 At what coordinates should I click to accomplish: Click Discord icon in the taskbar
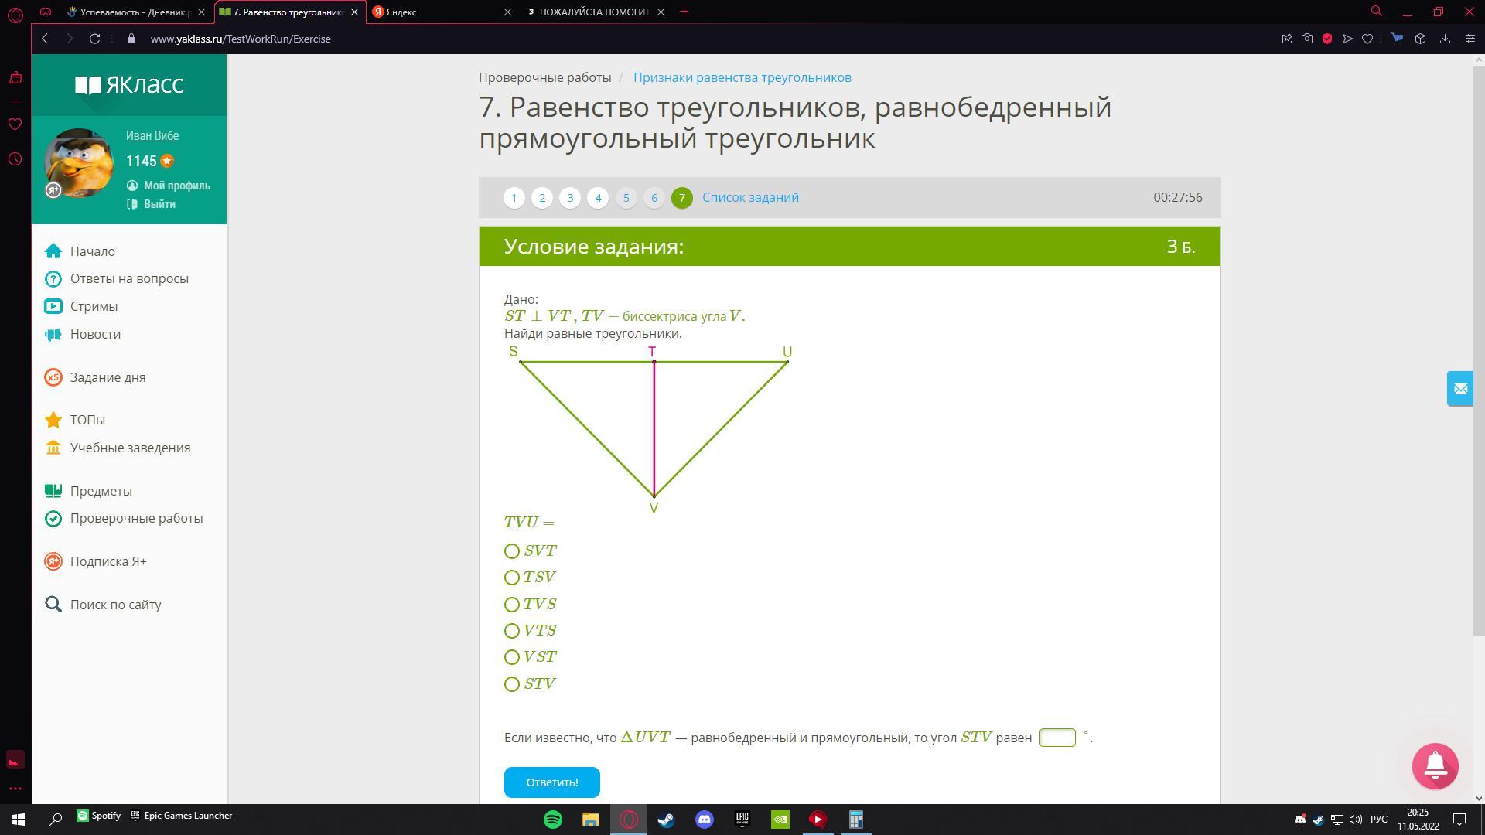coord(704,820)
